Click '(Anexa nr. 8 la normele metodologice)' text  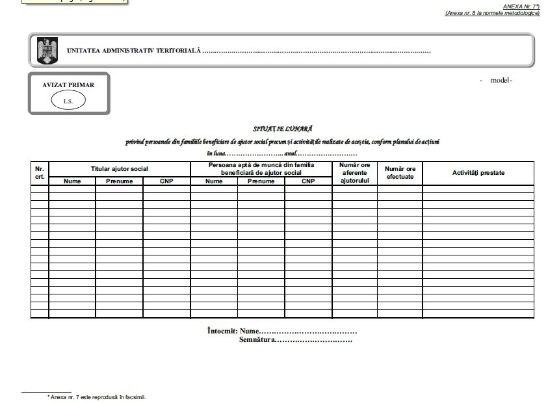pyautogui.click(x=492, y=13)
